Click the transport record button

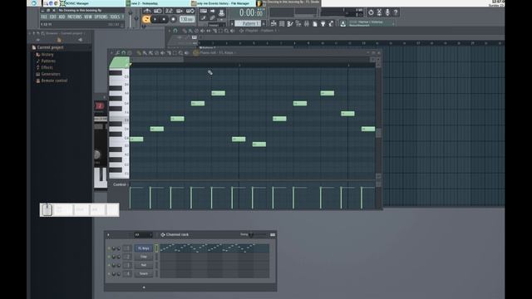(173, 19)
